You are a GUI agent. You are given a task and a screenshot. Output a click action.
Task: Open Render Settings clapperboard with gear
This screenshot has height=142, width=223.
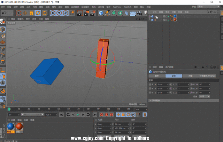tap(93, 13)
